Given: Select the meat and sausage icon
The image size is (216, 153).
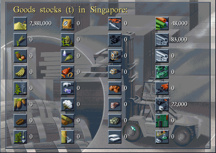Looking at the screenshot, I should click(x=67, y=72).
